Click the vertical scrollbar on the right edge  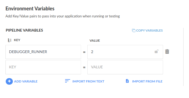point(184,57)
